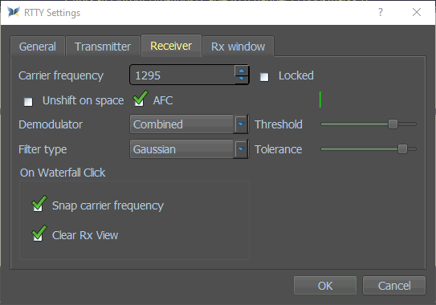Click the OK button
436x305 pixels.
(x=325, y=286)
